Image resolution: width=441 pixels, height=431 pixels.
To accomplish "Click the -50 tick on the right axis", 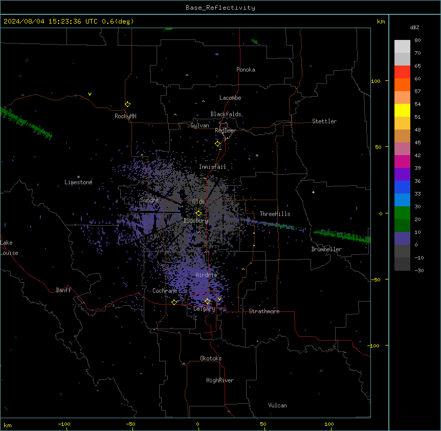I will (x=376, y=279).
